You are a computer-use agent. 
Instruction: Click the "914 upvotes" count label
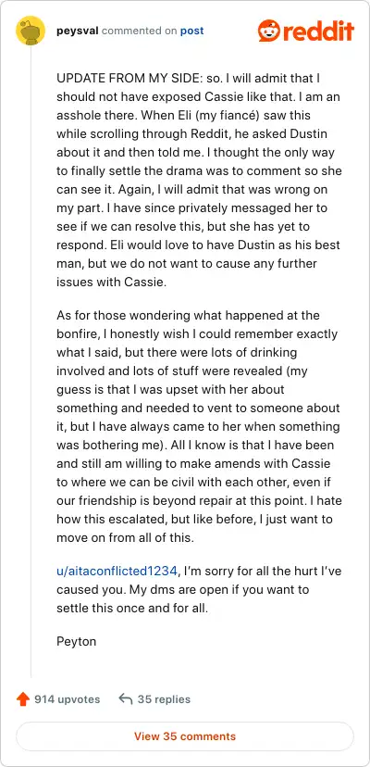[x=67, y=699]
